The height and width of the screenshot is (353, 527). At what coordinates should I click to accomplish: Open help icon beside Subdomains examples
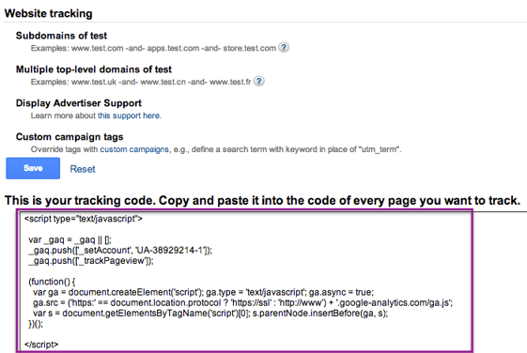point(284,48)
